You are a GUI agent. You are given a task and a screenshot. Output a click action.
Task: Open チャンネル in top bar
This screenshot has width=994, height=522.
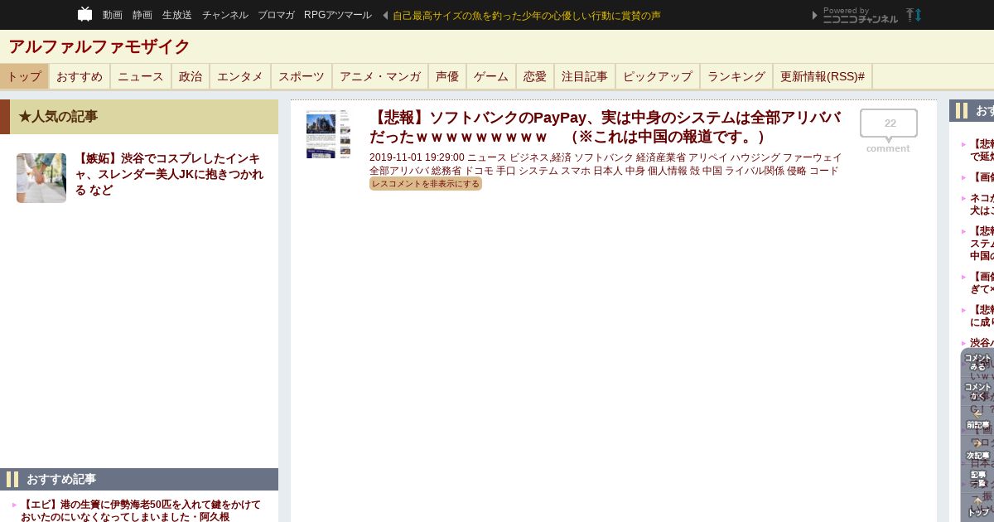tap(225, 15)
